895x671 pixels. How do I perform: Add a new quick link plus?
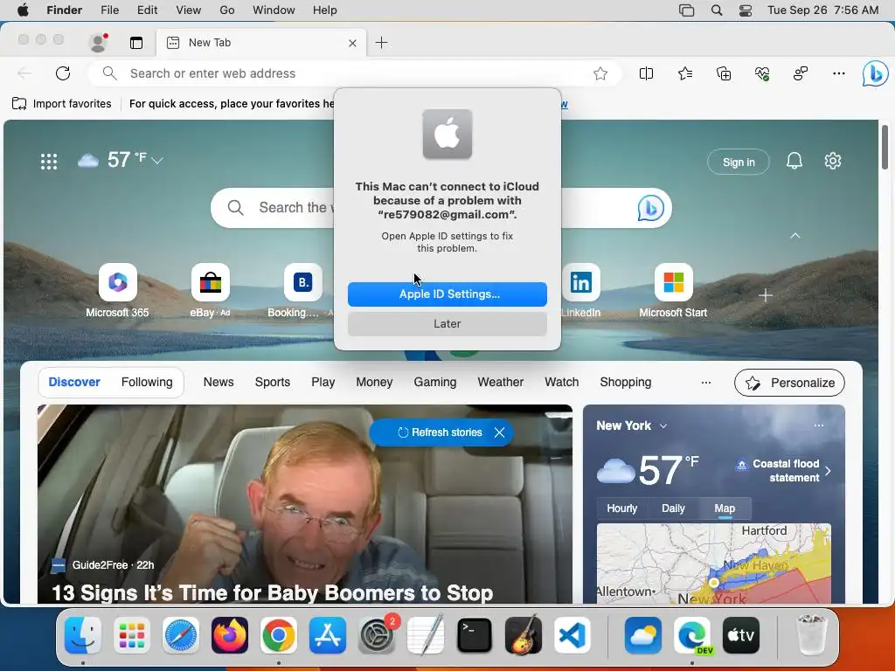click(766, 295)
